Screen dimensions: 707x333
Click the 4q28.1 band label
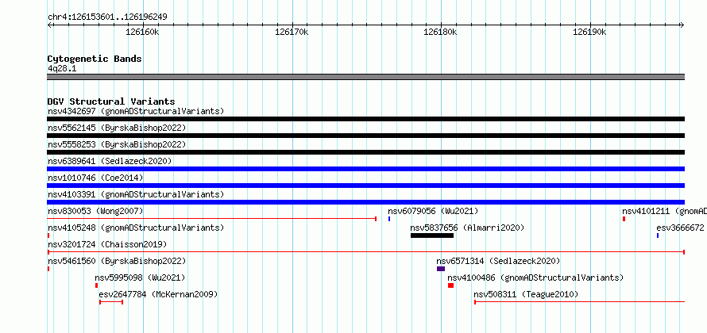tap(62, 68)
